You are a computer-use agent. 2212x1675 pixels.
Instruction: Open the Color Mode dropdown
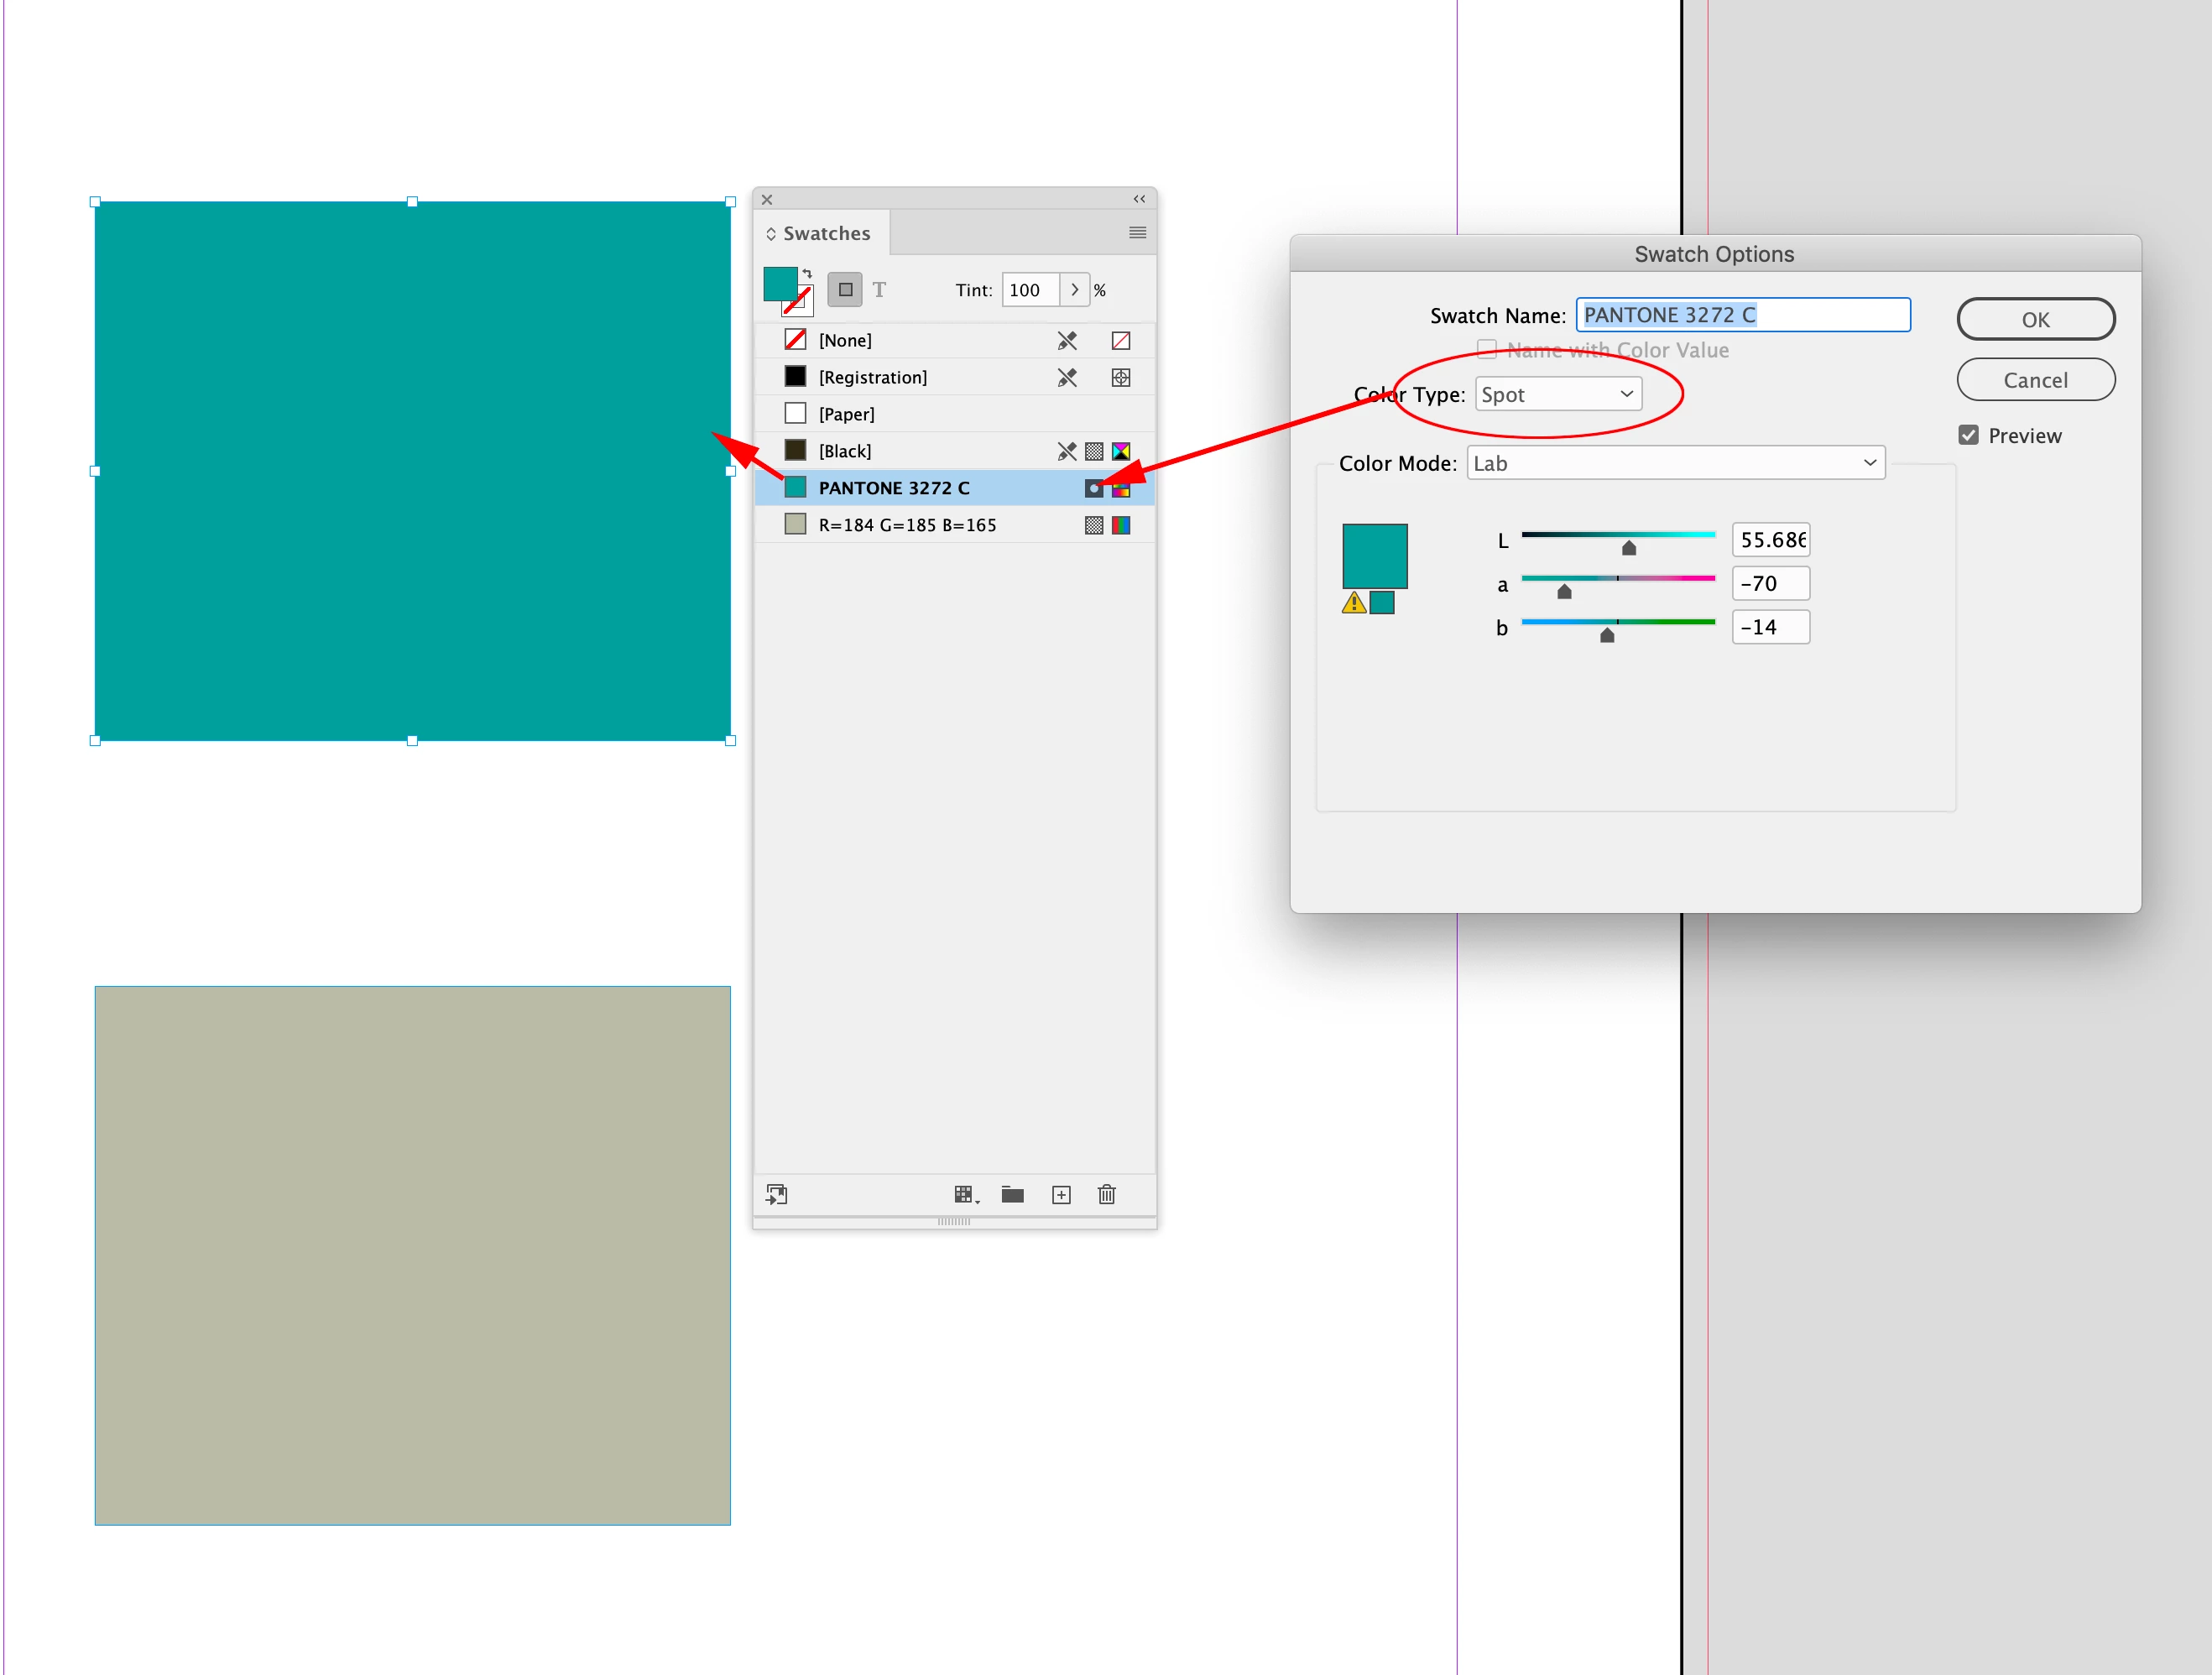(x=1675, y=463)
